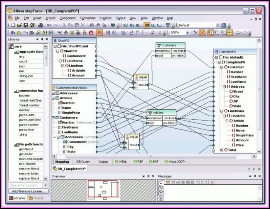
Task: Save the mapping with the floppy disk icon
Action: click(26, 25)
